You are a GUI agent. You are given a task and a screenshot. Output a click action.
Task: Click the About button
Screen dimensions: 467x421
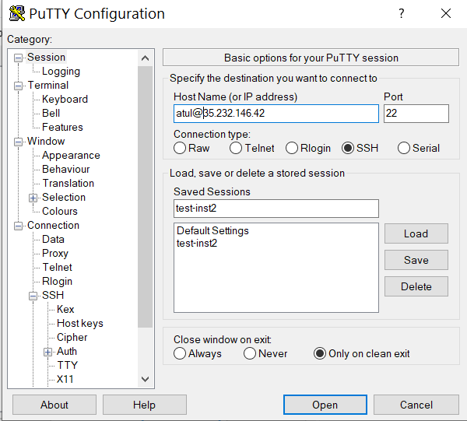tap(54, 405)
